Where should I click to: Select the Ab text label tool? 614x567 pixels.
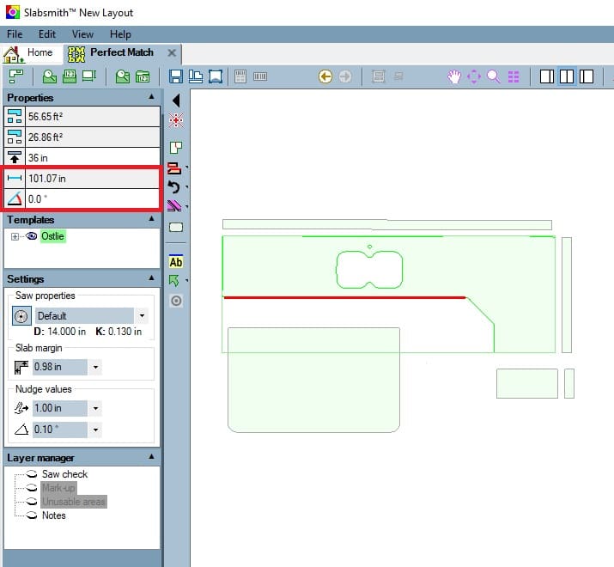(x=176, y=262)
